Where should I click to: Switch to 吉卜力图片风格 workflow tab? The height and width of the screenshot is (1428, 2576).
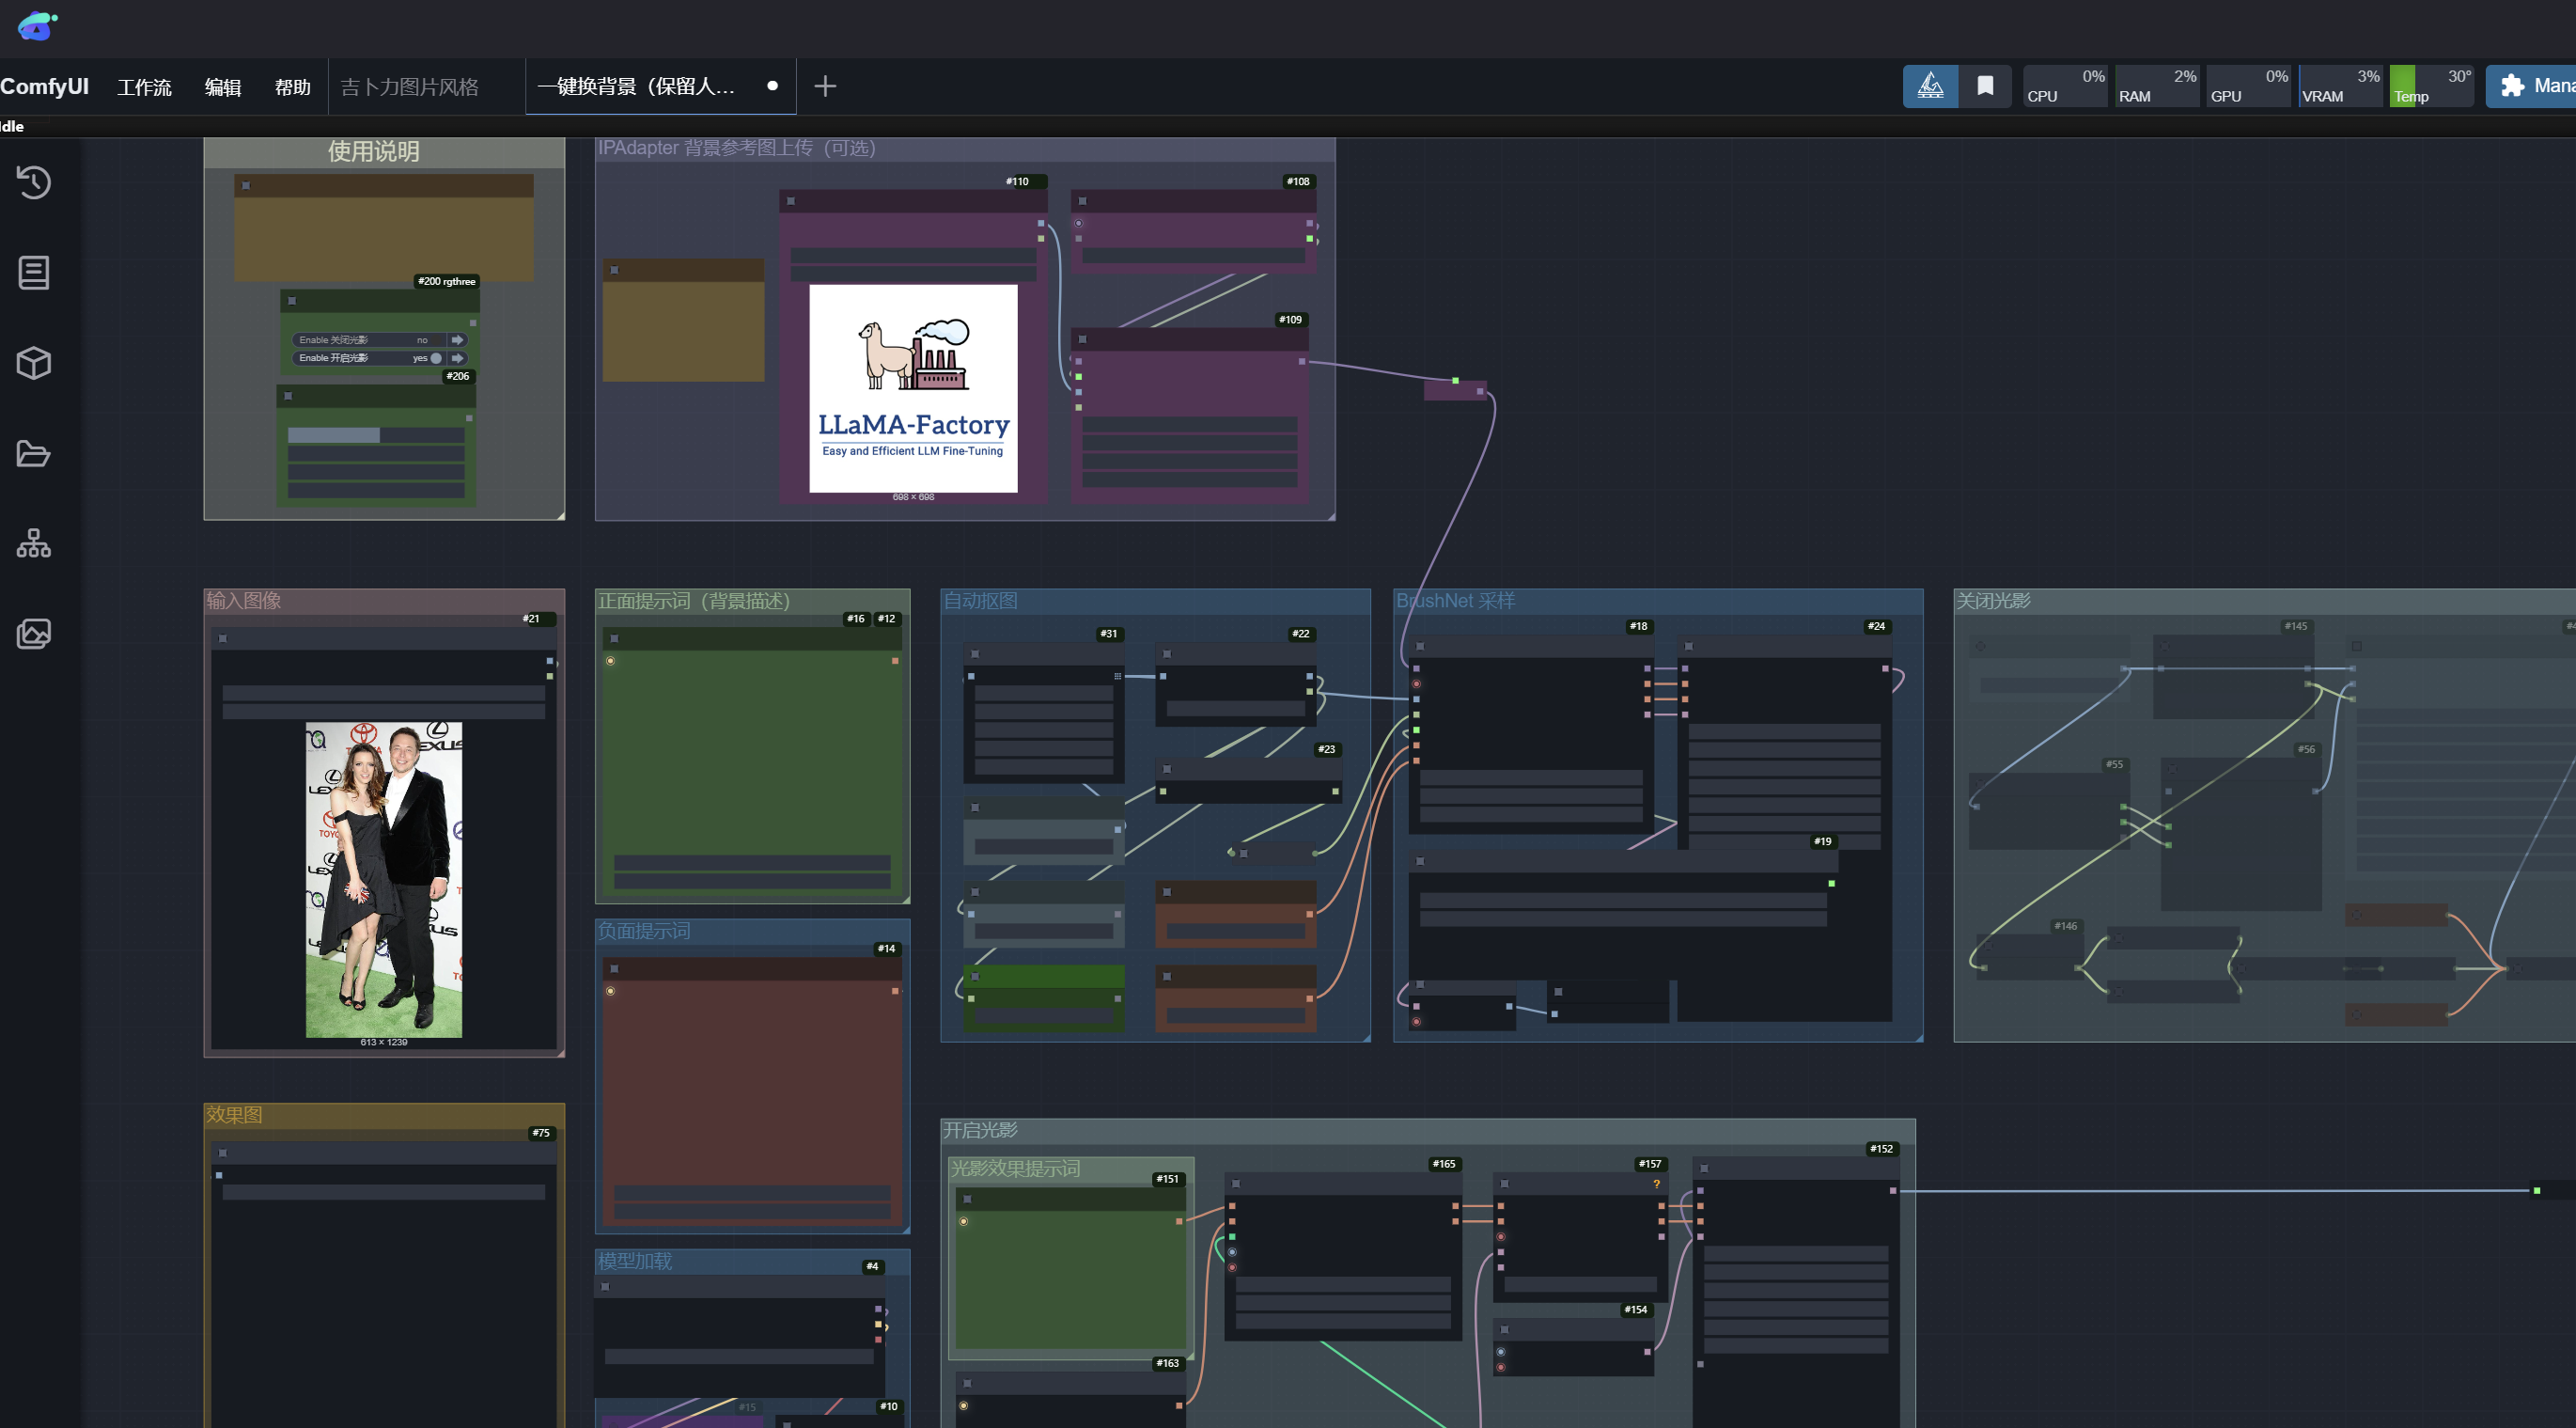pos(410,87)
